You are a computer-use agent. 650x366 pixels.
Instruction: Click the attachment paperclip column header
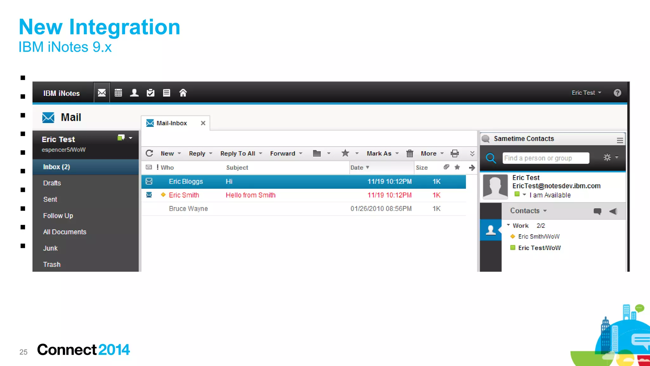coord(446,167)
